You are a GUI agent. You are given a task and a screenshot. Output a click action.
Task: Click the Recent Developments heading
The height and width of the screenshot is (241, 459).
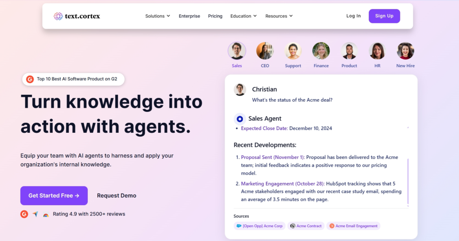click(x=265, y=145)
